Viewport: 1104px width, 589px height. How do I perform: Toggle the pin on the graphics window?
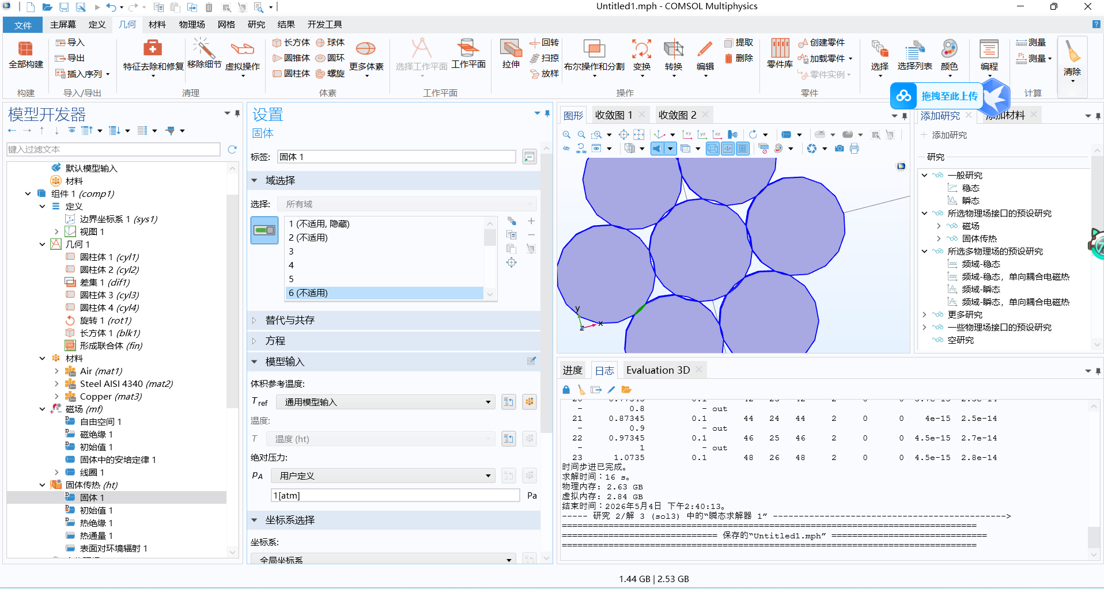click(905, 116)
